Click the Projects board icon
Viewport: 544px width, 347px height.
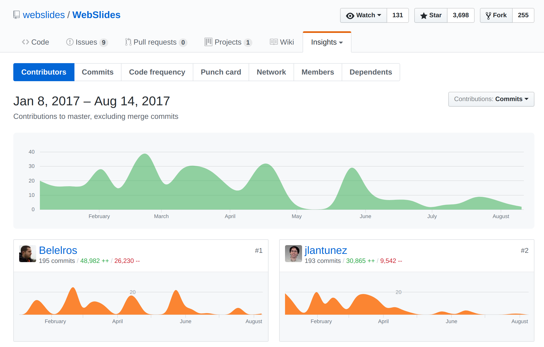(x=208, y=42)
